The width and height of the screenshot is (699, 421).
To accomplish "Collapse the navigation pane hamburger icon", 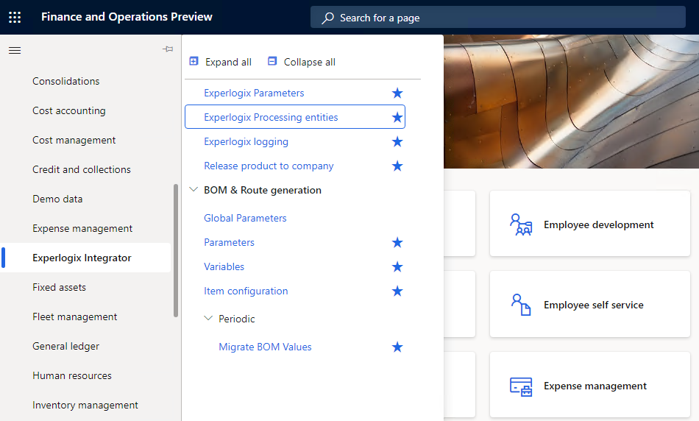I will pos(15,50).
